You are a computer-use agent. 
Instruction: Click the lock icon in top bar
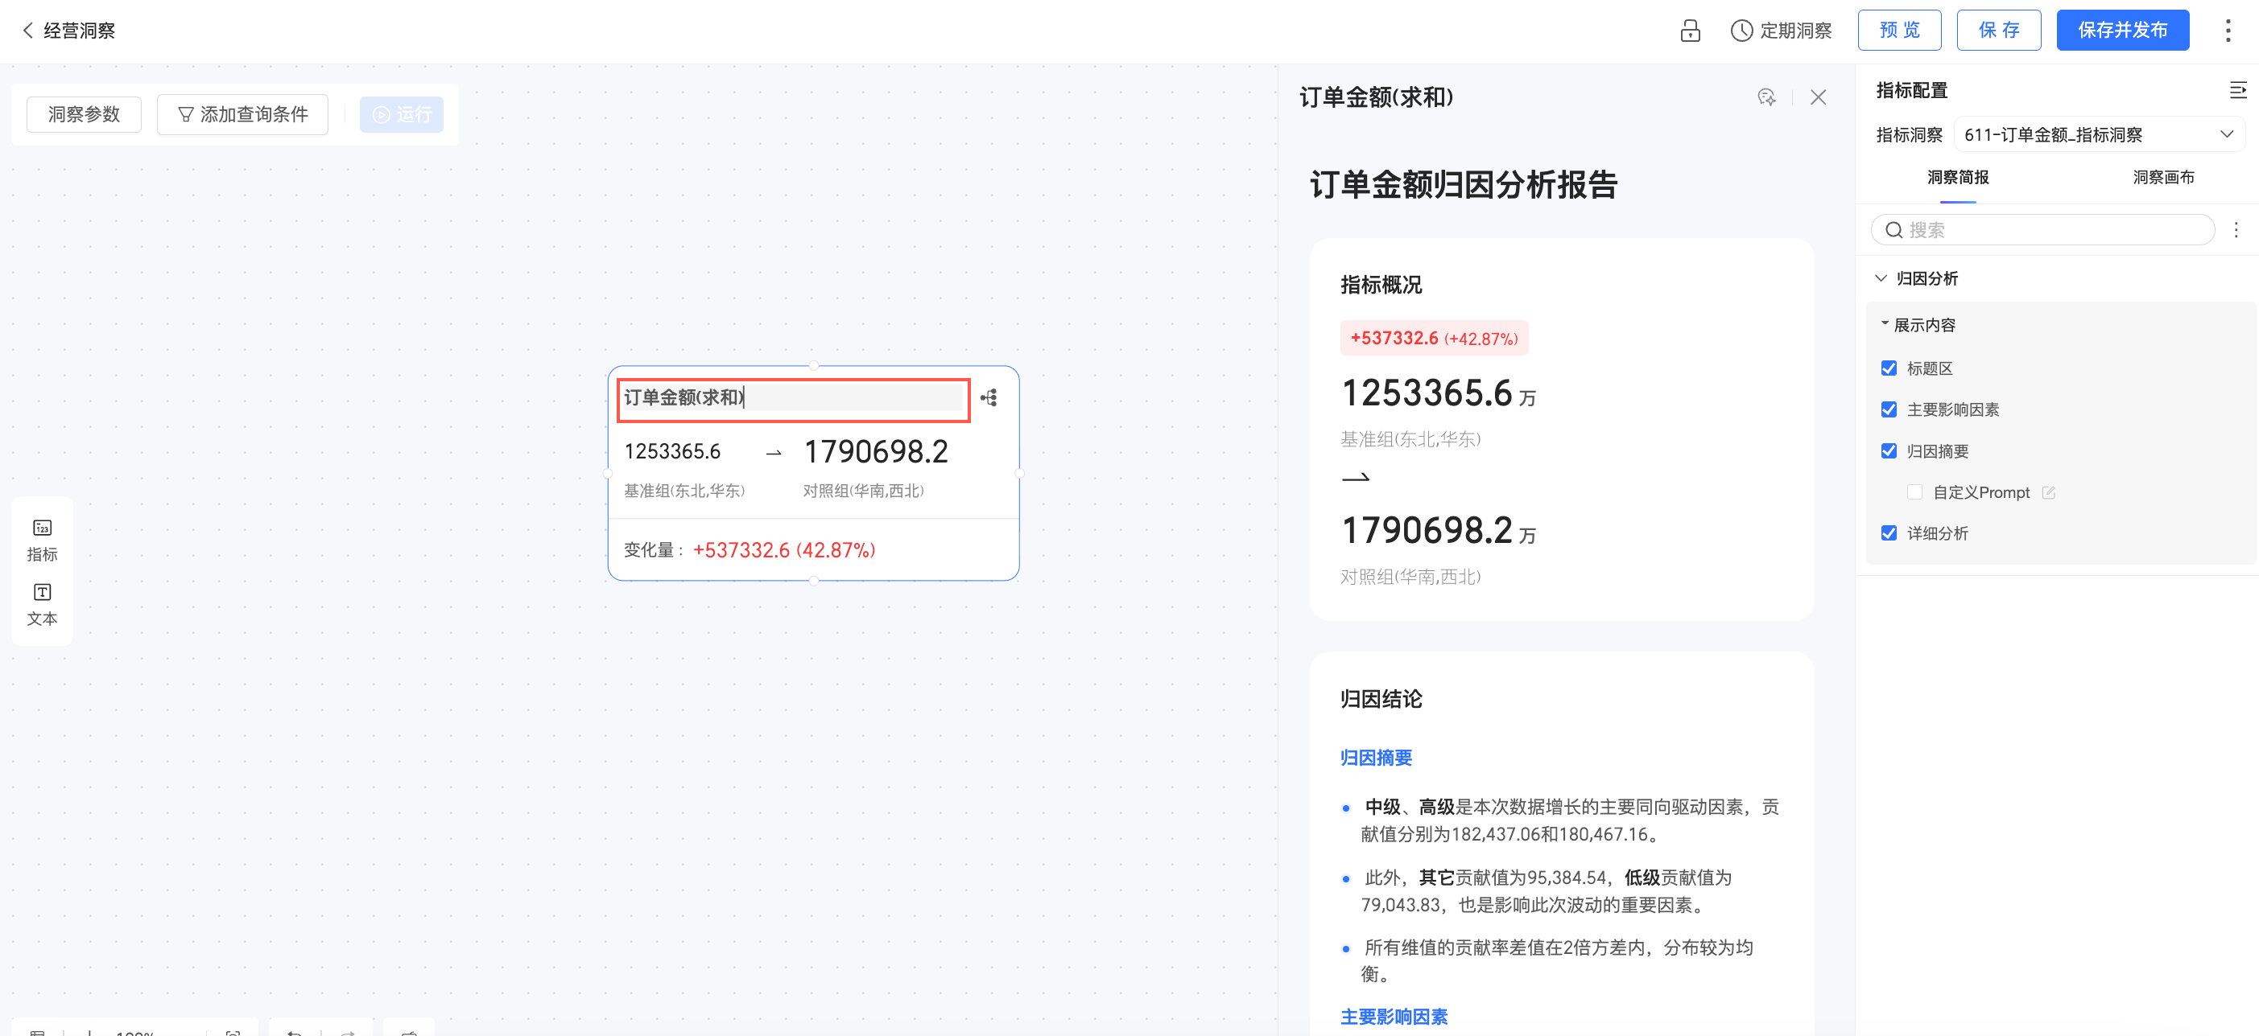coord(1689,31)
